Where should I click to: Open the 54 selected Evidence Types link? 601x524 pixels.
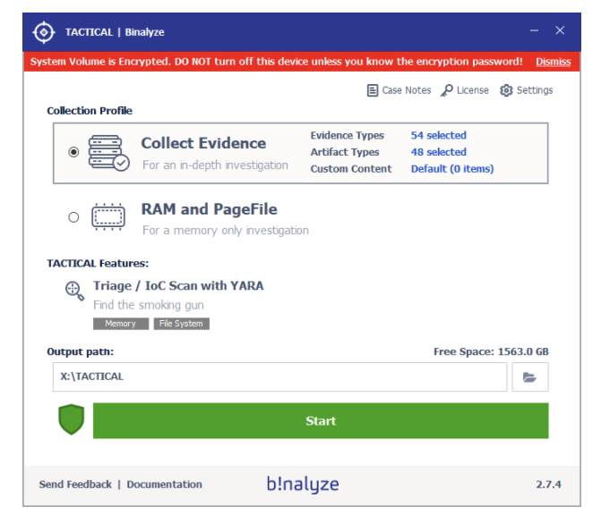click(x=438, y=136)
